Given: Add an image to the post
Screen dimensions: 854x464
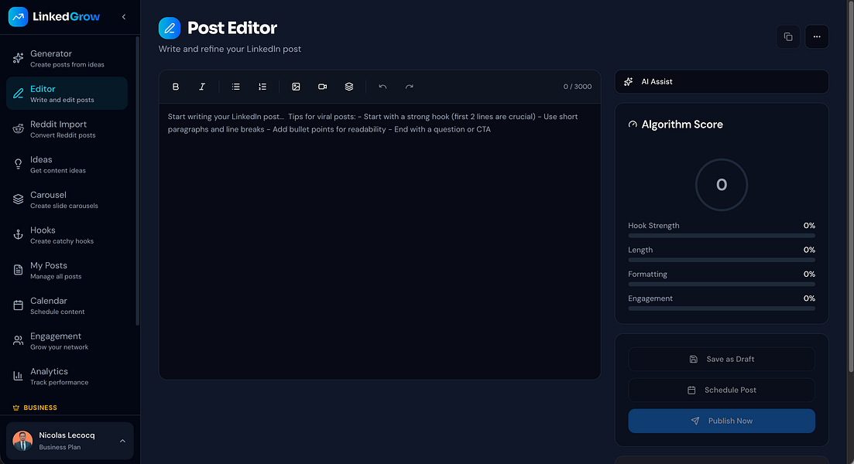Looking at the screenshot, I should click(296, 87).
